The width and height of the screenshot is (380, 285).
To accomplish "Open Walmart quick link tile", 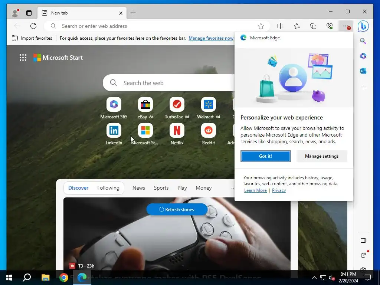I will pyautogui.click(x=209, y=108).
